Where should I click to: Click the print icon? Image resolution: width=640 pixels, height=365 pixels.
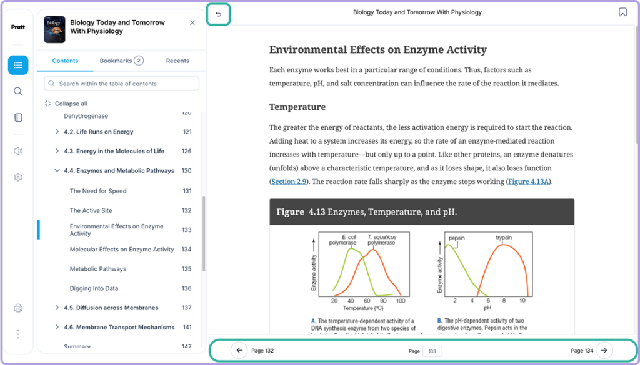point(18,308)
